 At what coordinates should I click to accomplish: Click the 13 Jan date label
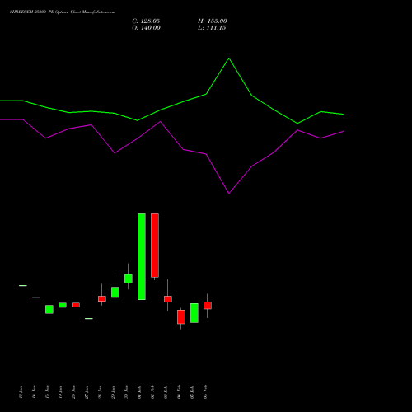(x=21, y=392)
